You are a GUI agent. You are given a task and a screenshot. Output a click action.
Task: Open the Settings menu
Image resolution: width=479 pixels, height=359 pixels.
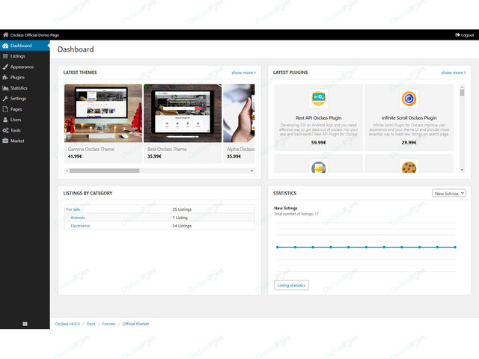coord(25,99)
